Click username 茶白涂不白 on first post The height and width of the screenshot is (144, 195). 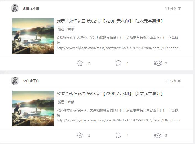(x=31, y=9)
